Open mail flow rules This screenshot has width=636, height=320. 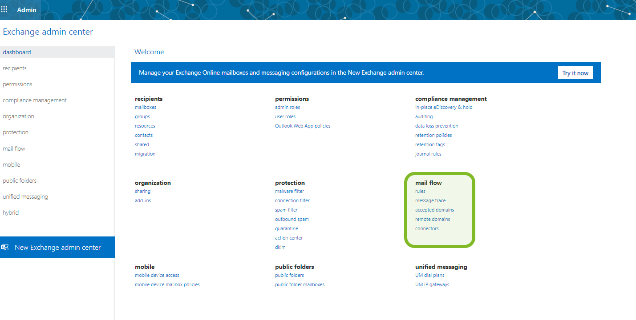(x=420, y=191)
